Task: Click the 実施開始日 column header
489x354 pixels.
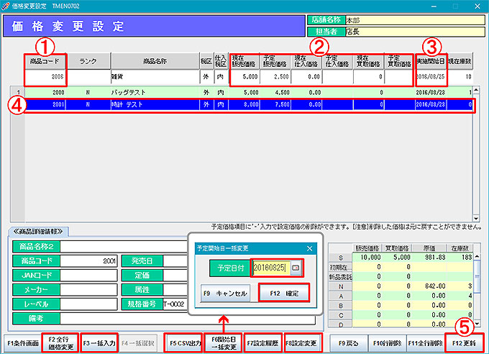Action: click(x=431, y=61)
